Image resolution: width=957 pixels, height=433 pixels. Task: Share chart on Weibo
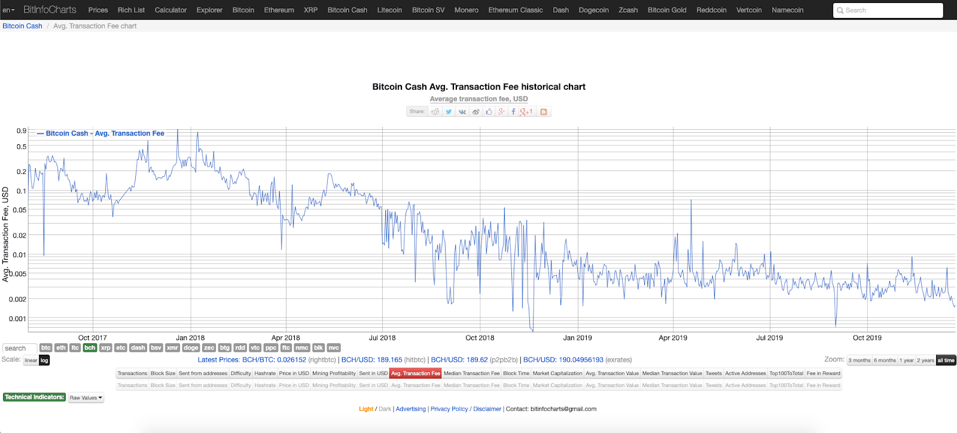(476, 112)
